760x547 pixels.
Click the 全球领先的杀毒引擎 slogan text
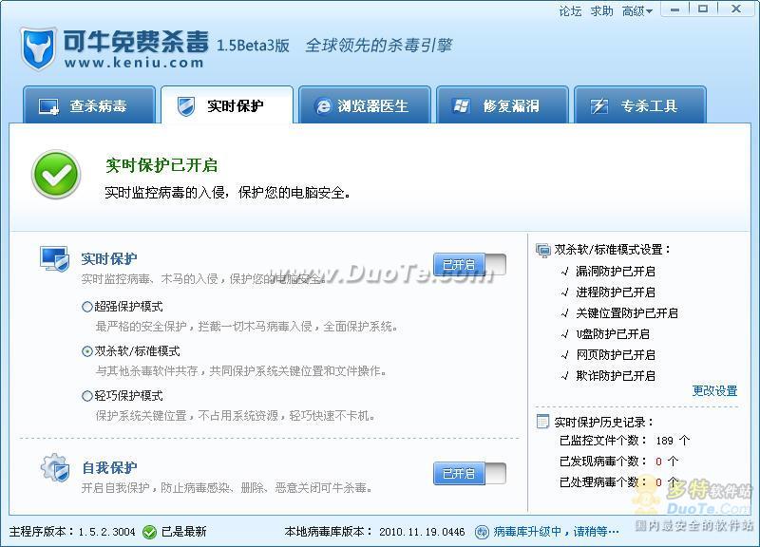[x=378, y=46]
